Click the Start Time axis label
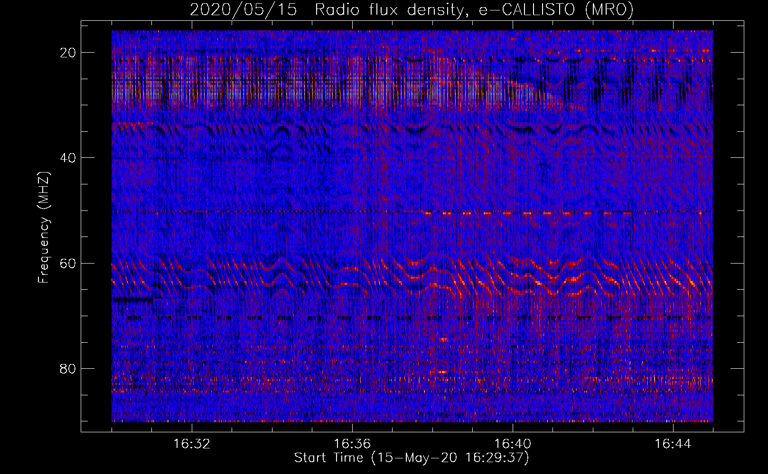 click(412, 458)
